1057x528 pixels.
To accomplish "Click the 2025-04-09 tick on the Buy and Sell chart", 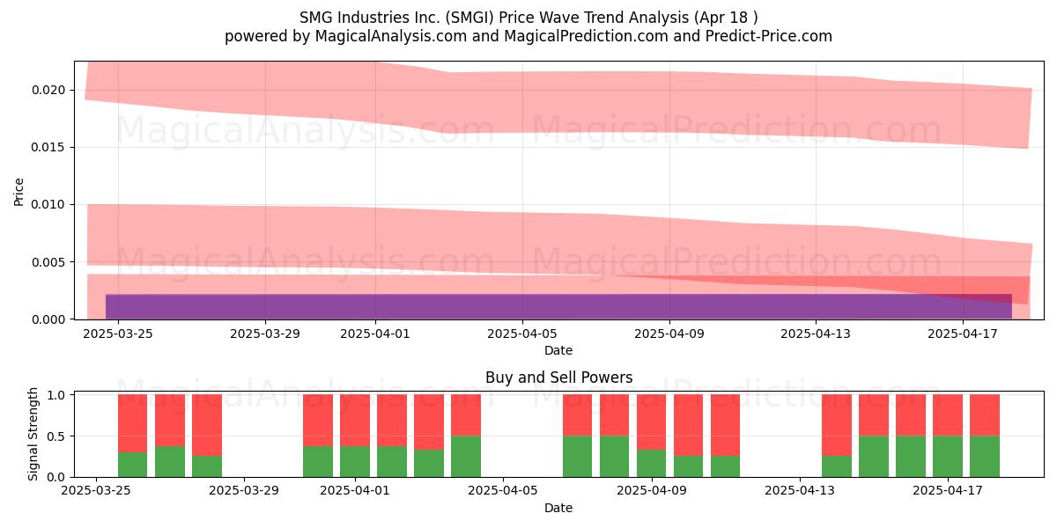I will click(x=652, y=491).
